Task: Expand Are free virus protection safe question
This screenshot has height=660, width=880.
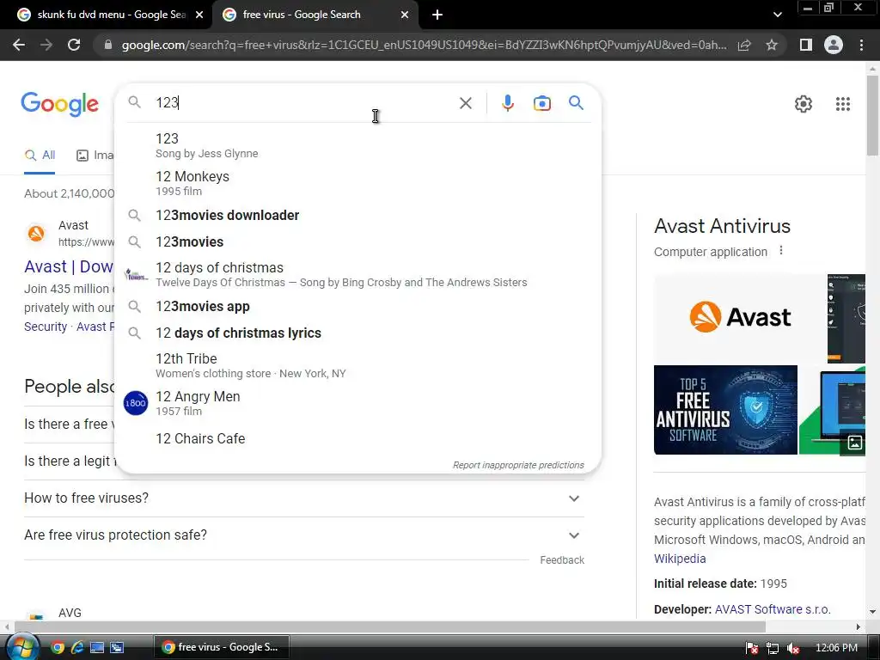Action: [x=303, y=535]
